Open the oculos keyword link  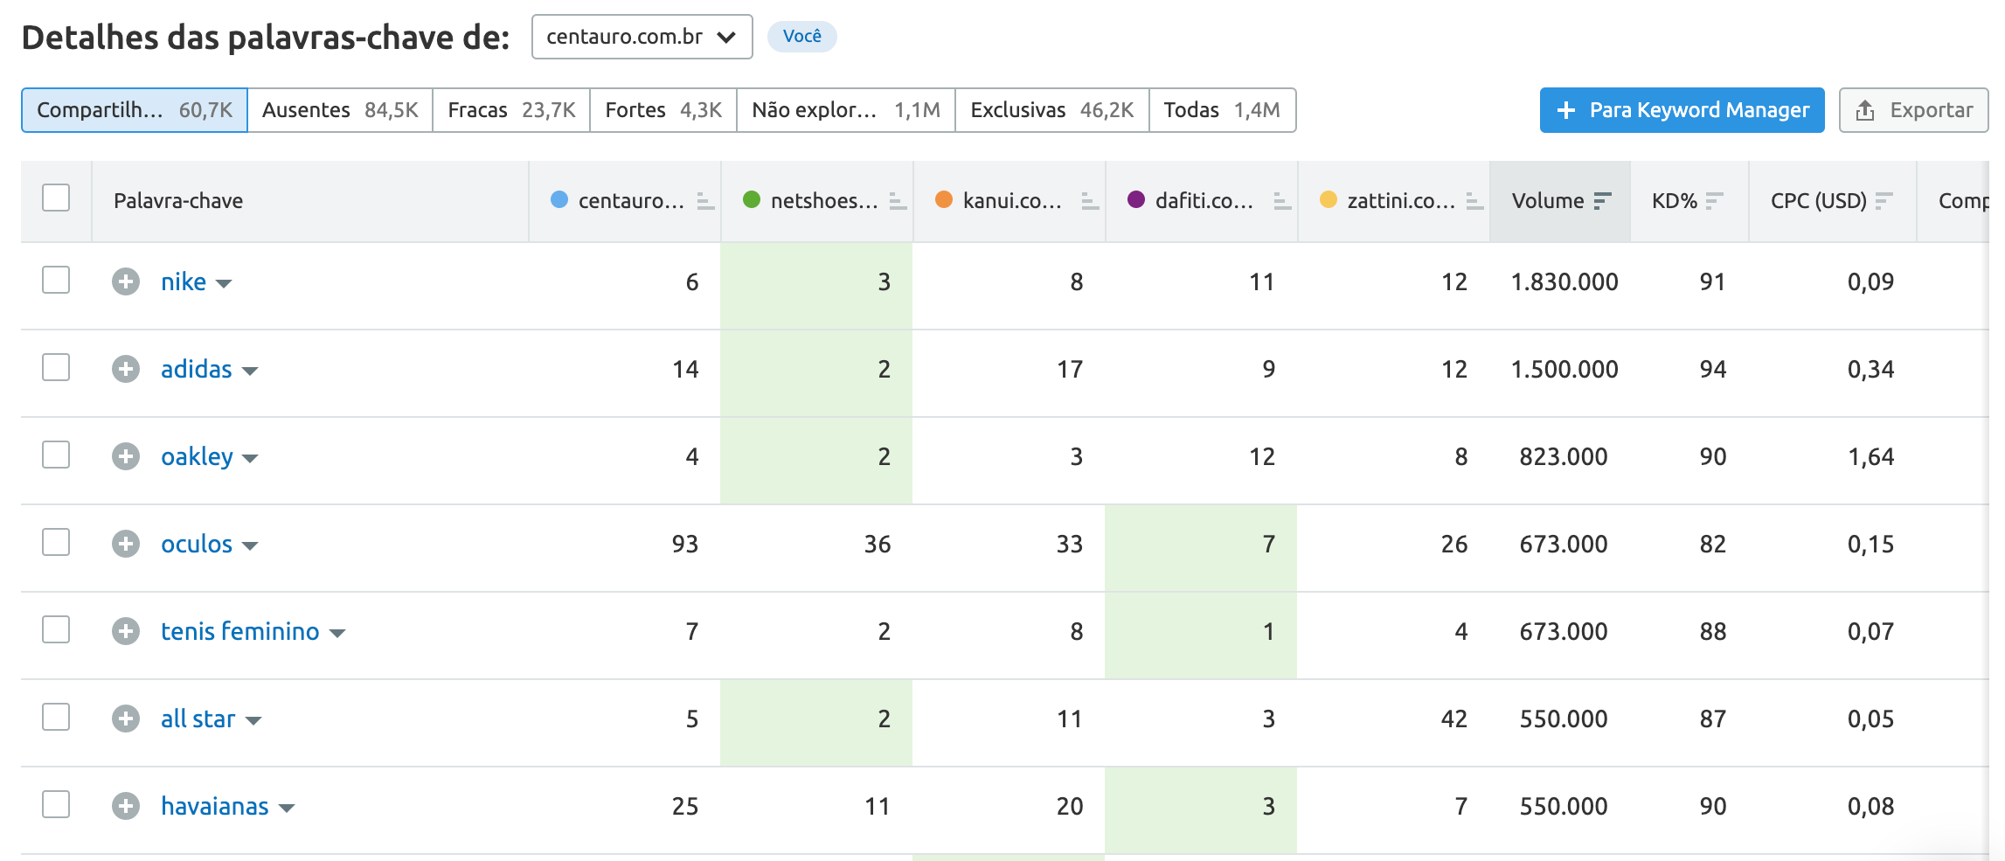(197, 544)
